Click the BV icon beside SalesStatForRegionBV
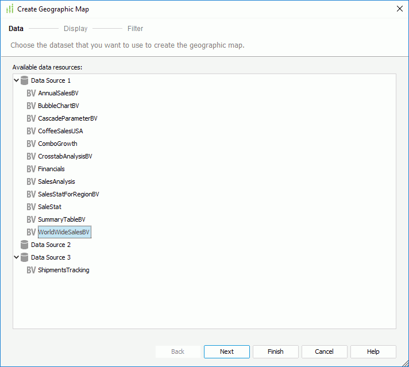Screen dimensions: 409x367 31,194
